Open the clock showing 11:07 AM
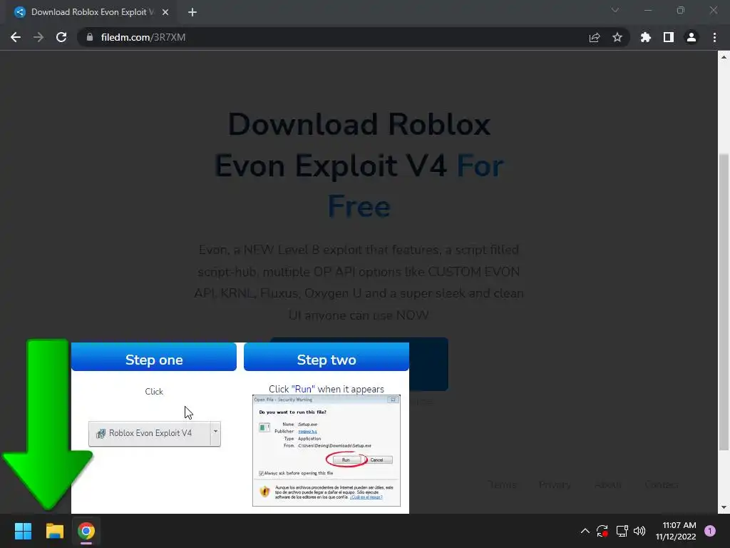 [676, 531]
